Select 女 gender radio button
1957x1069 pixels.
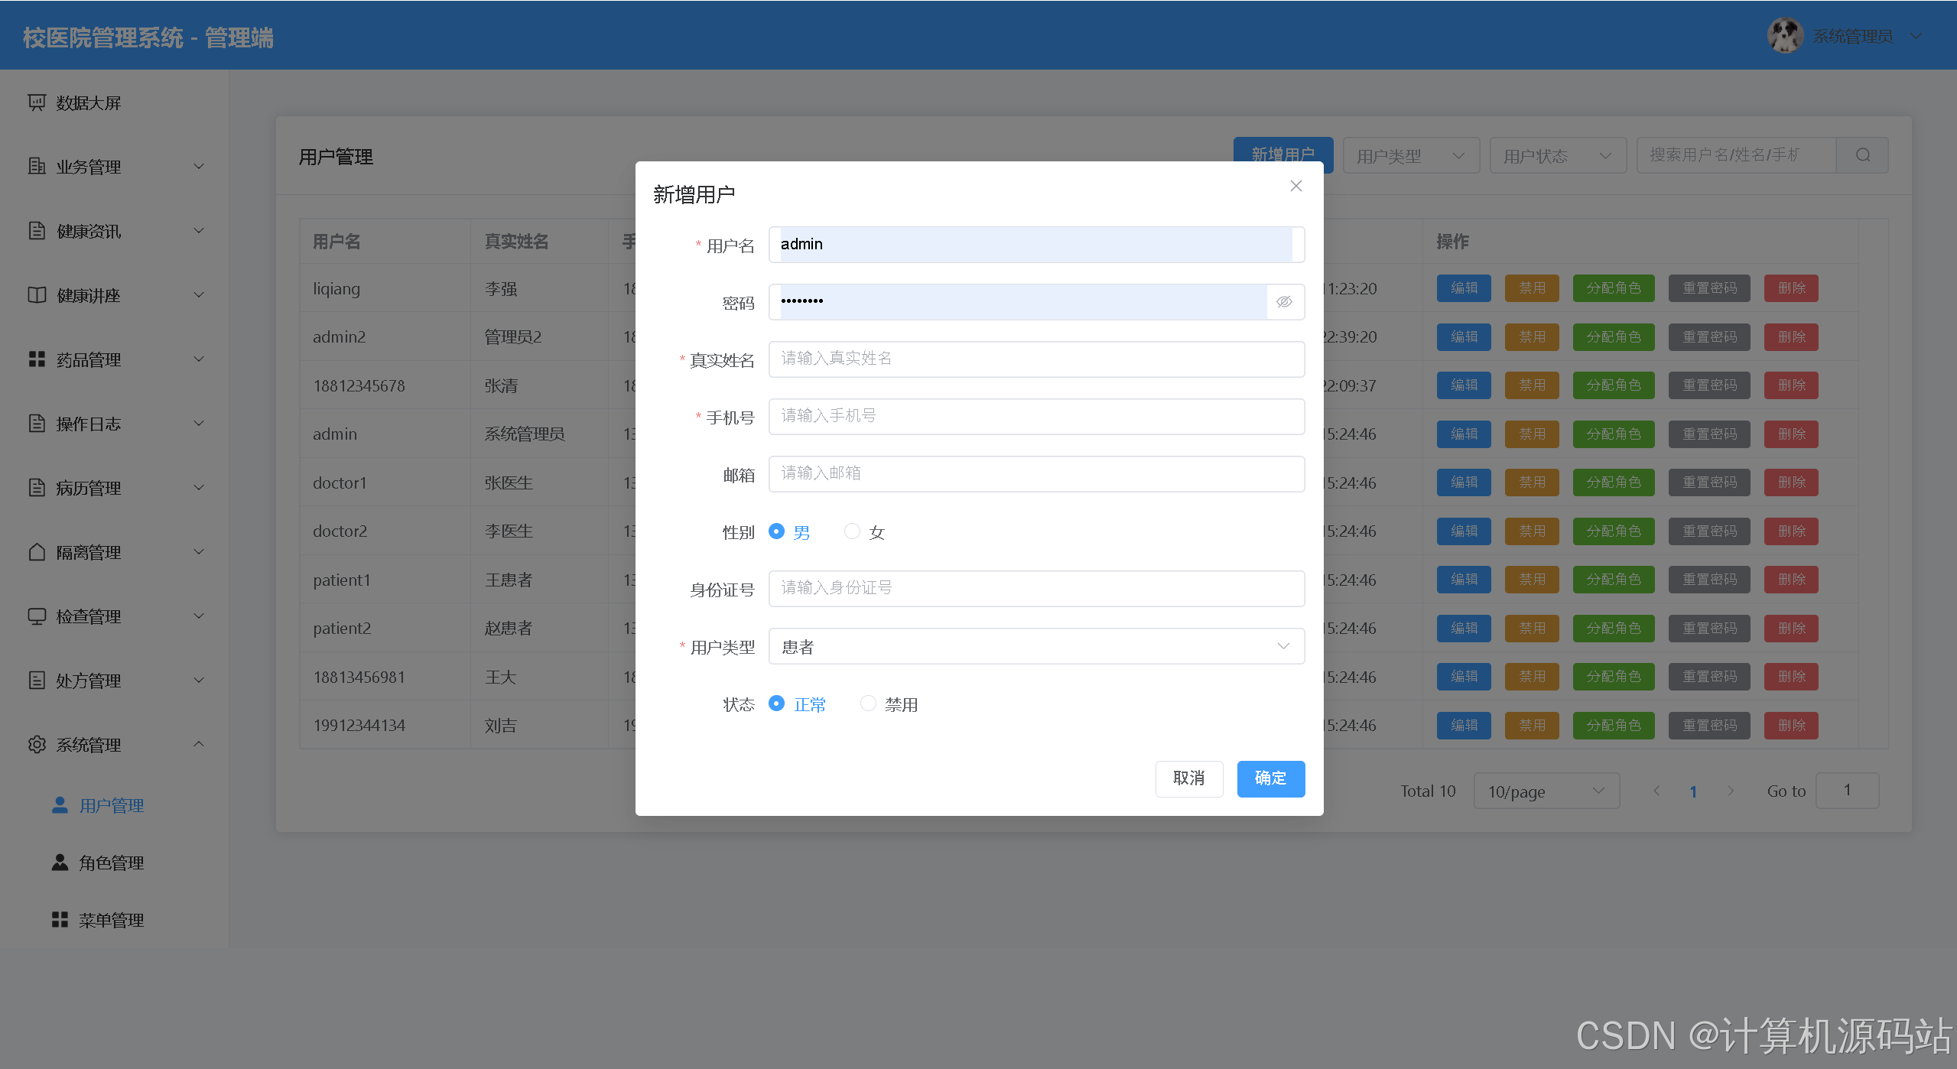pyautogui.click(x=852, y=531)
